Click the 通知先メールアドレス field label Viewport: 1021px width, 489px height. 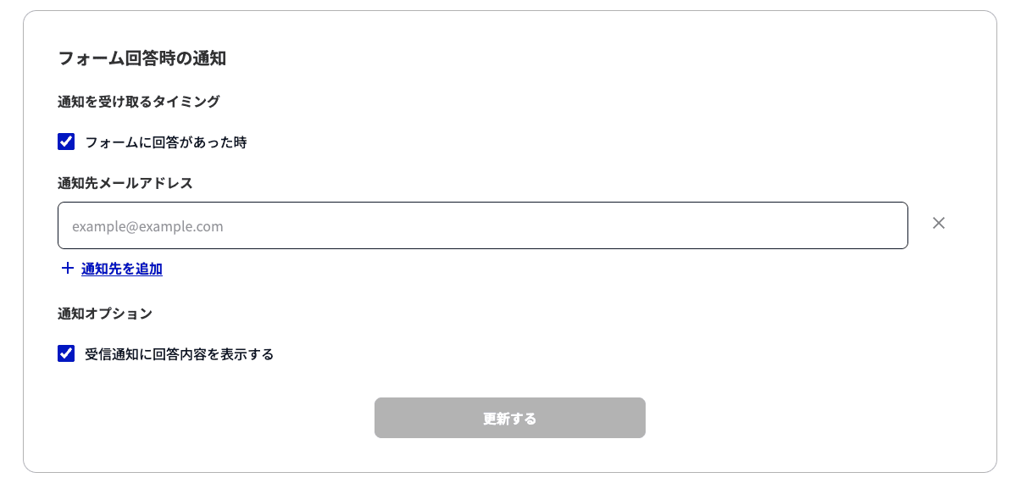125,183
